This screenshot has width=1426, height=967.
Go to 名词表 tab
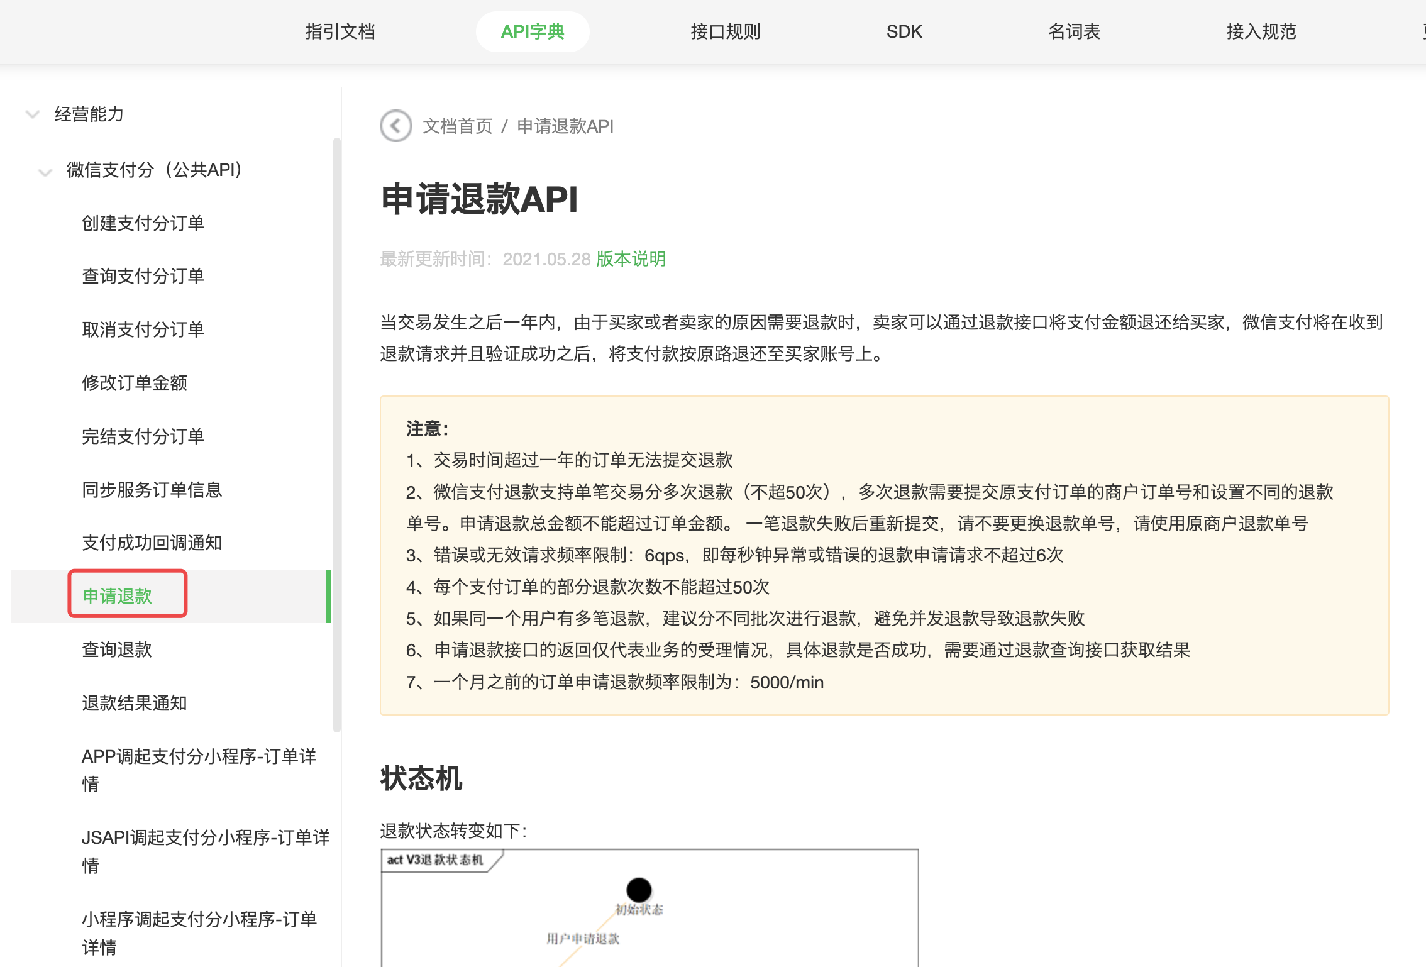click(x=1073, y=31)
